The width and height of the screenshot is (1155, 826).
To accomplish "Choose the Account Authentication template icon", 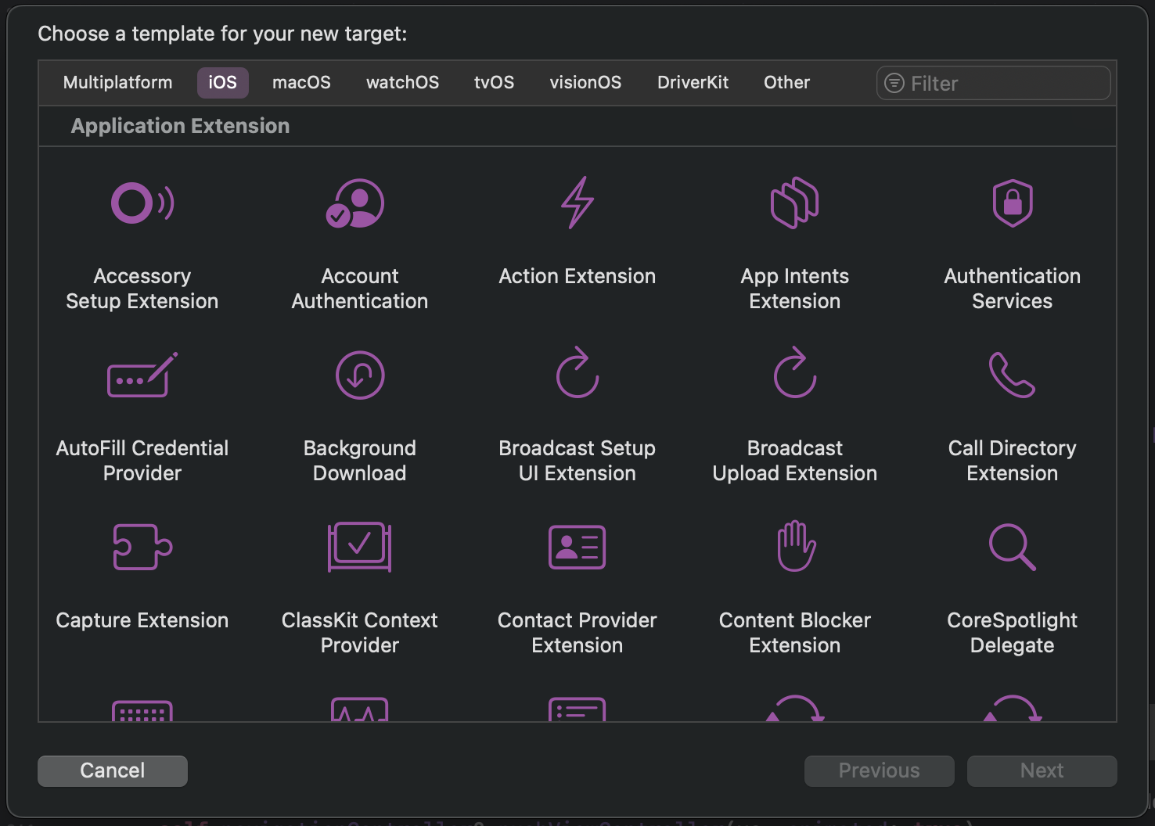I will pos(359,203).
